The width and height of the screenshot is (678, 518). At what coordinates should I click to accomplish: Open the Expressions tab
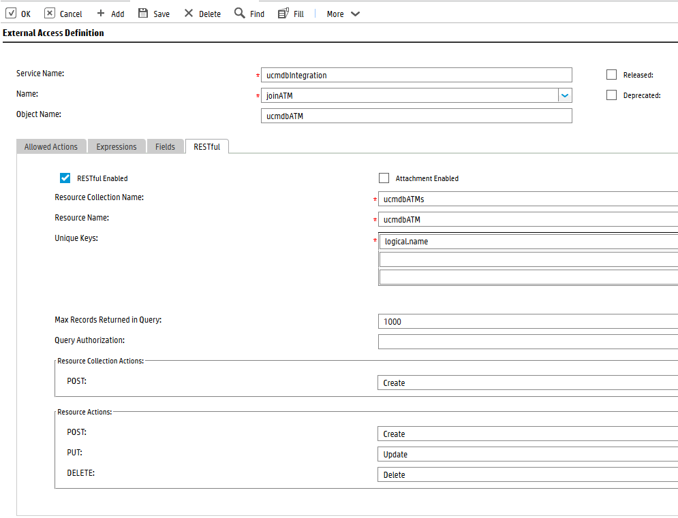tap(116, 146)
